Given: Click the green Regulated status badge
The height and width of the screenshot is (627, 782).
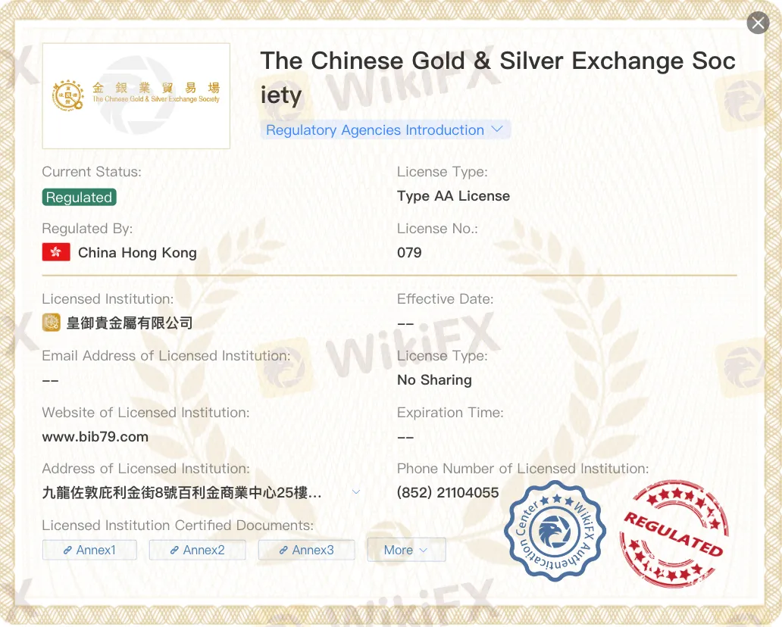Looking at the screenshot, I should coord(79,197).
